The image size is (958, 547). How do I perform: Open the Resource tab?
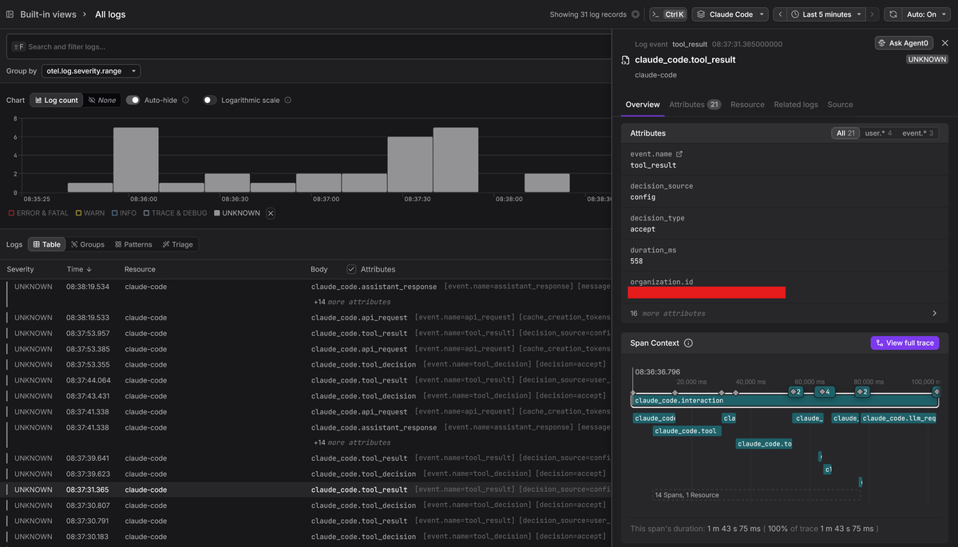[x=747, y=105]
